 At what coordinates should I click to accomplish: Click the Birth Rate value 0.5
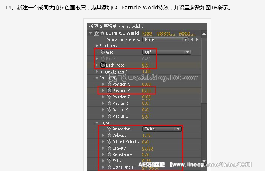(146, 65)
